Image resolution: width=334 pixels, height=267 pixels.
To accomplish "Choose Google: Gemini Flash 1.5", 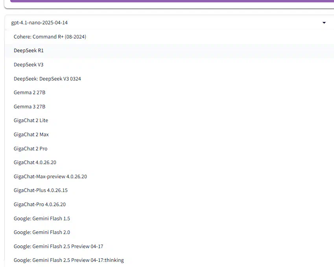I will (x=169, y=218).
